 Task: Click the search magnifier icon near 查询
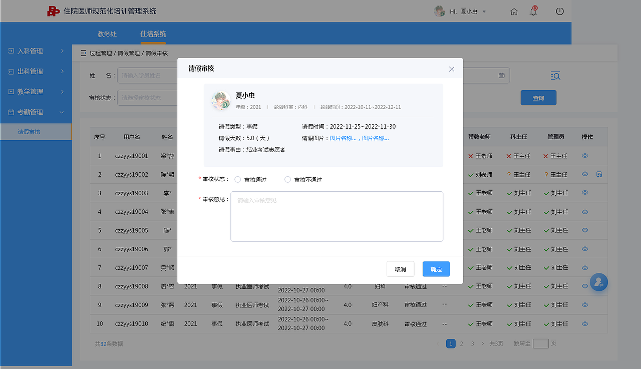(555, 75)
